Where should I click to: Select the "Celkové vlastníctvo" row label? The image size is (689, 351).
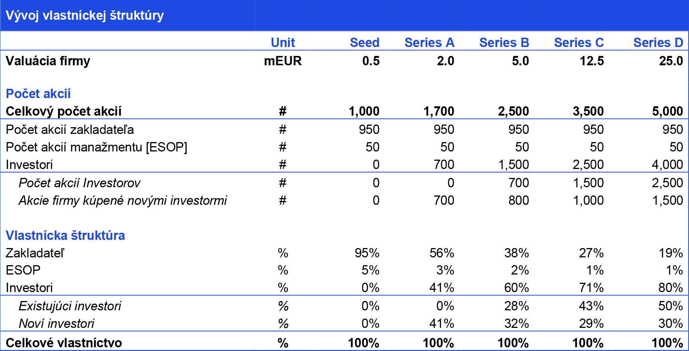64,343
